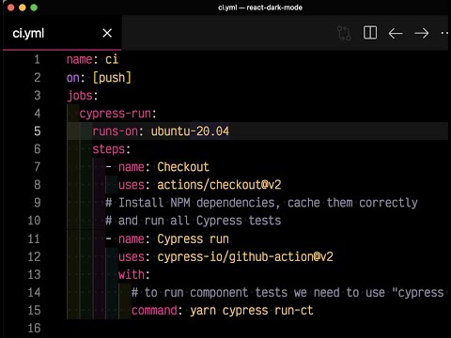451x338 pixels.
Task: Click the value 'ci' on line 1
Action: [x=112, y=59]
